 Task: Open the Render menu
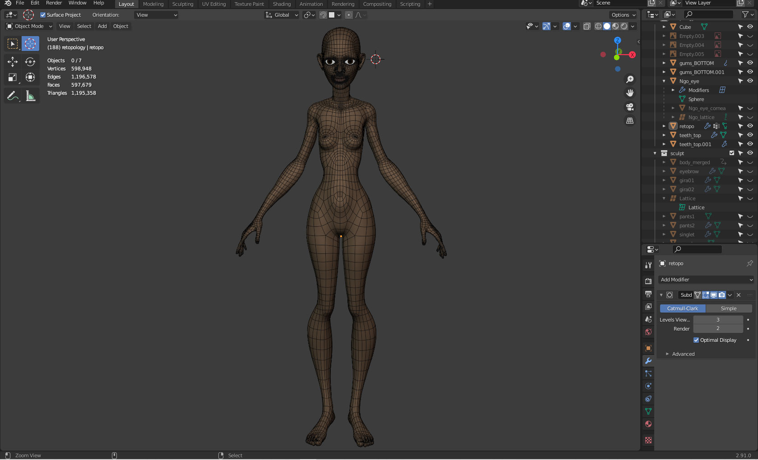[54, 3]
